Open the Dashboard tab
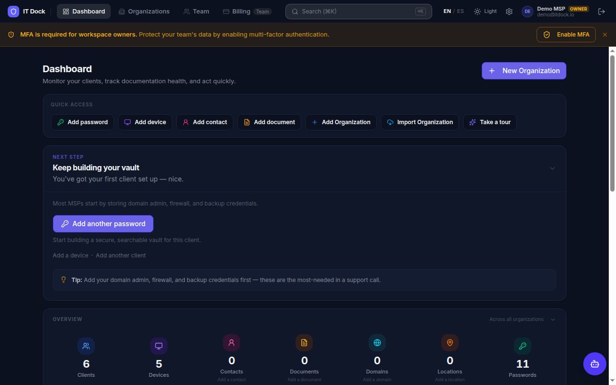Image resolution: width=616 pixels, height=385 pixels. (x=84, y=12)
